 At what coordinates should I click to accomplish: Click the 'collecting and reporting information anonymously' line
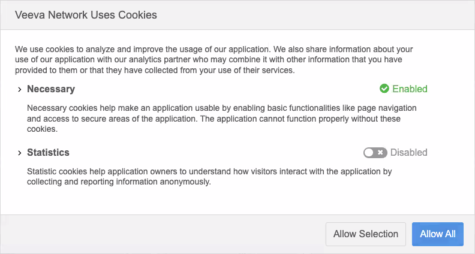tap(119, 182)
